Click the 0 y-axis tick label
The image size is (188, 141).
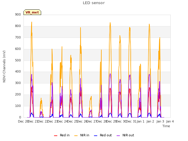click(x=20, y=117)
